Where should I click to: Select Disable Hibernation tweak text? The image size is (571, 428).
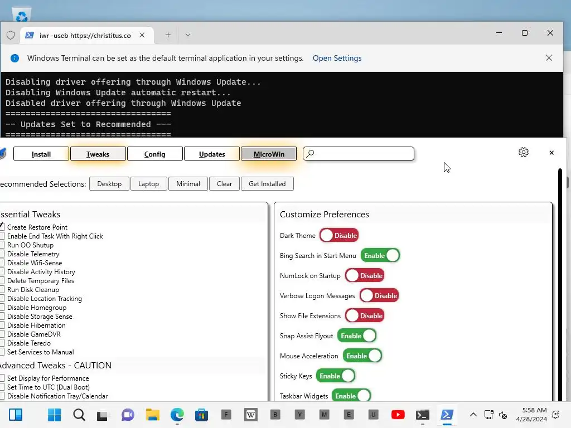pos(36,325)
